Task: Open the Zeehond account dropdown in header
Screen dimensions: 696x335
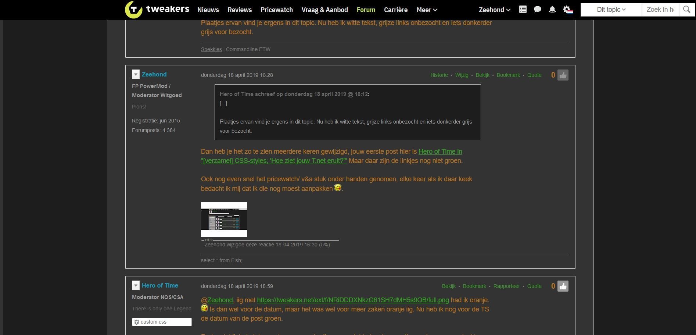Action: [495, 10]
